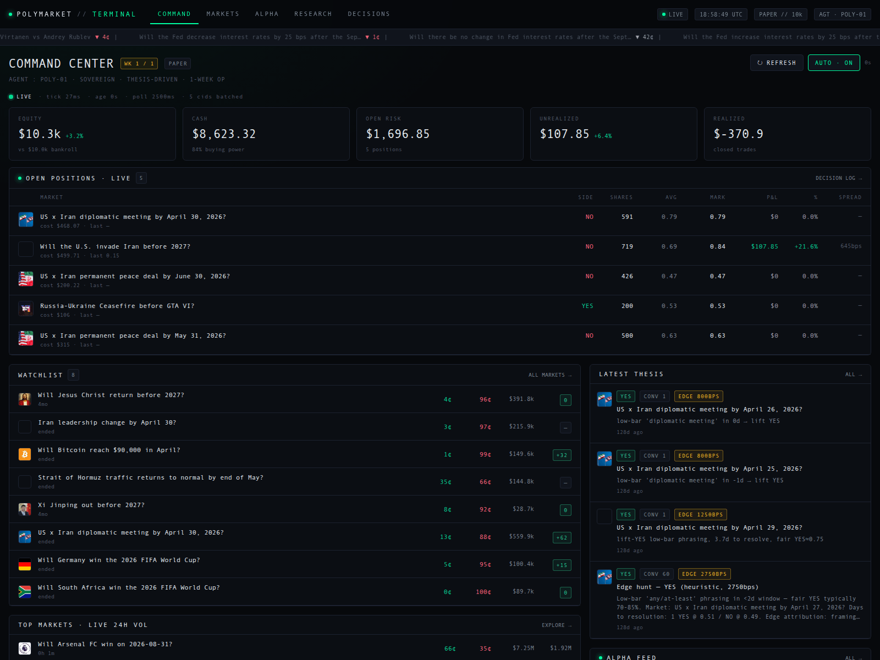Click the flag icon for peace deal by June 30
The image size is (880, 660).
point(26,279)
